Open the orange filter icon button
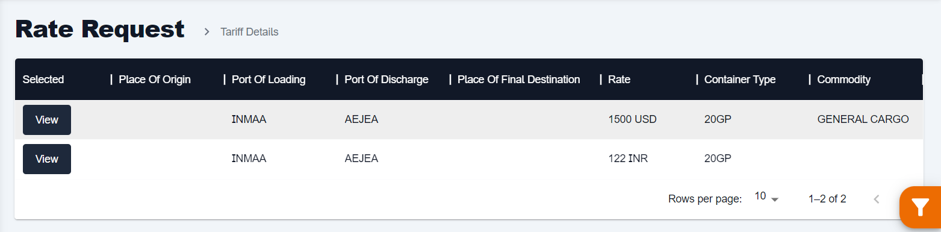Image resolution: width=941 pixels, height=232 pixels. [920, 207]
